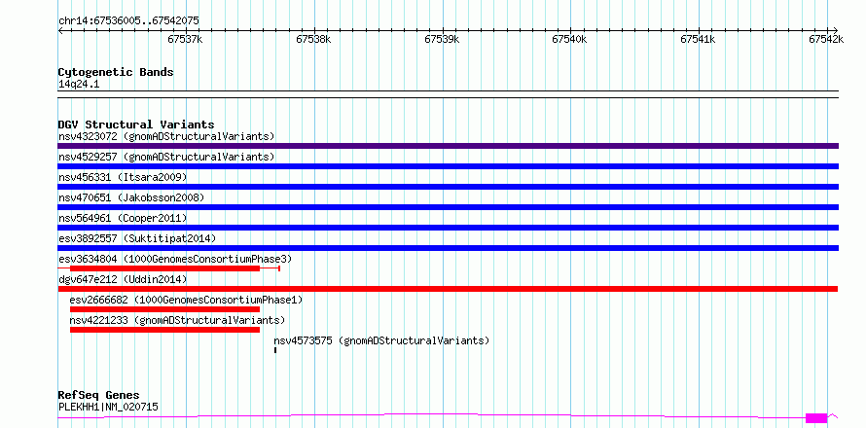Select the dark purple nsv4323072 variant bar
Image resolution: width=866 pixels, height=428 pixels.
(448, 146)
